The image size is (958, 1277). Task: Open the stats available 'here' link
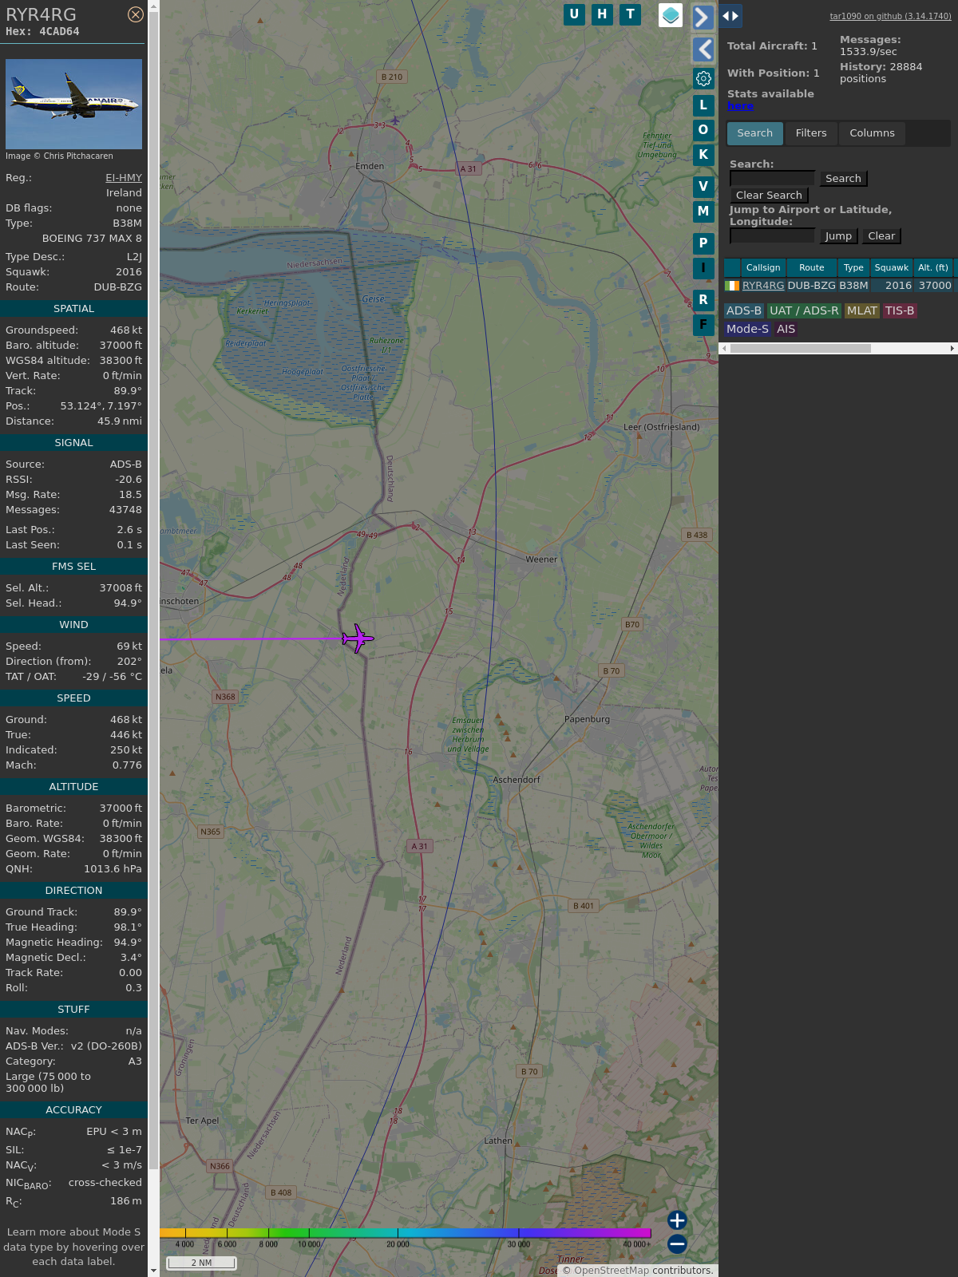pos(740,106)
